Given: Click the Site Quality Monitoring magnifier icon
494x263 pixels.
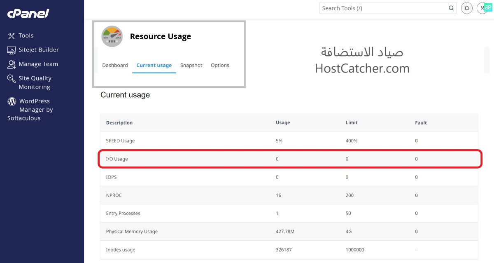Looking at the screenshot, I should 12,79.
